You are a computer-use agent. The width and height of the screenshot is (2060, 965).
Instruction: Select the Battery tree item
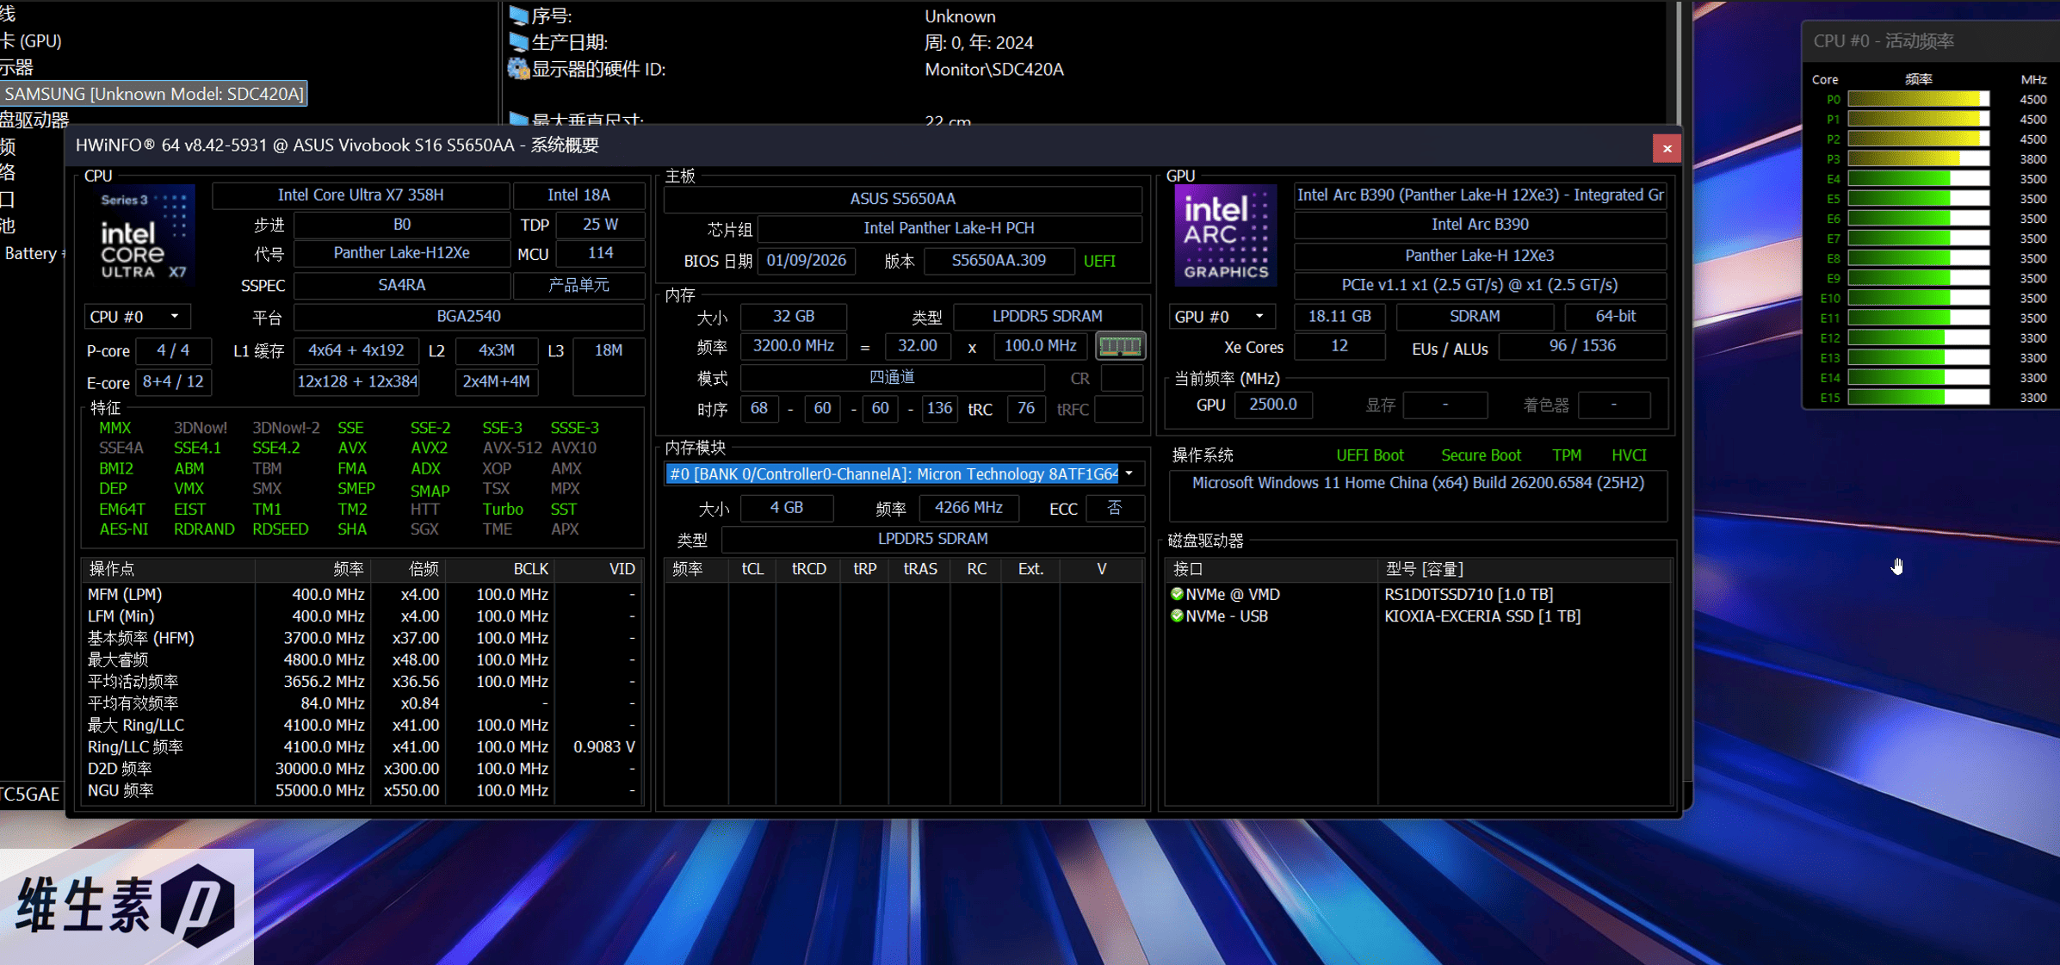[31, 253]
